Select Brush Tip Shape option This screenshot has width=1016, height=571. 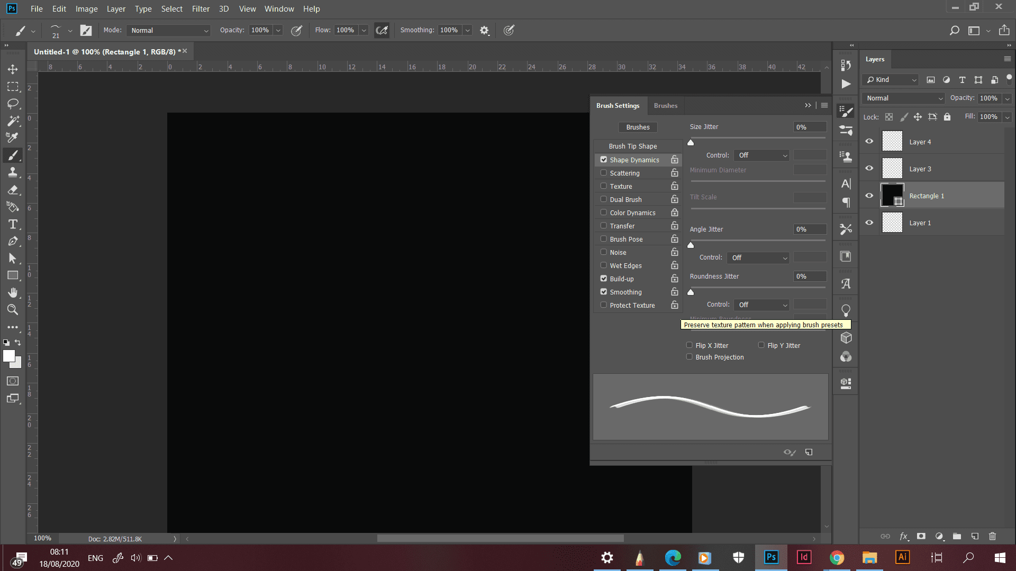click(x=632, y=146)
